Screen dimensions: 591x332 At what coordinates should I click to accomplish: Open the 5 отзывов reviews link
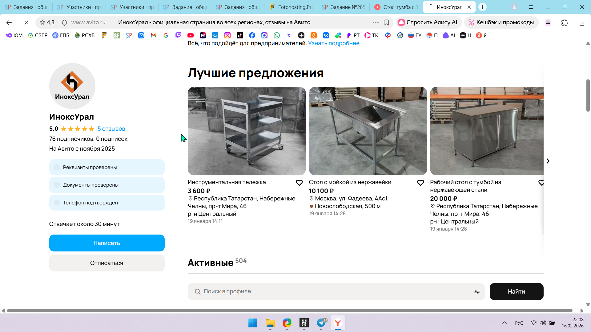point(111,129)
